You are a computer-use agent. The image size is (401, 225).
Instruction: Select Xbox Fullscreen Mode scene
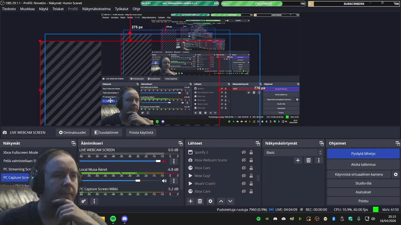point(21,152)
